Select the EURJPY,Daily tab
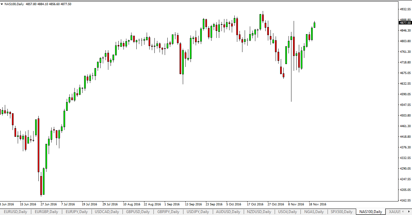The height and width of the screenshot is (215, 412). click(x=76, y=212)
